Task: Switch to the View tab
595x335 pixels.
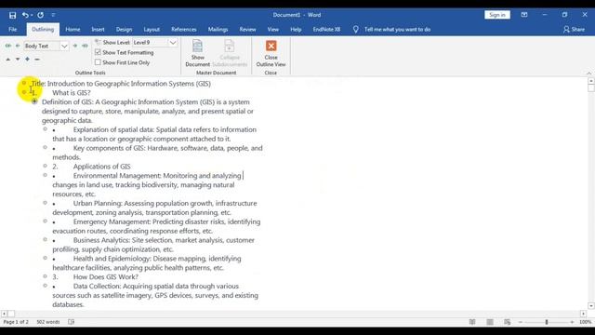Action: click(272, 29)
